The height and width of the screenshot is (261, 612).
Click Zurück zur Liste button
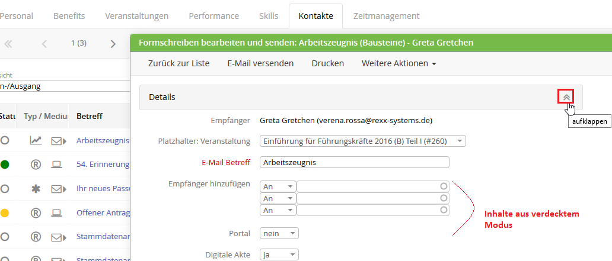click(x=179, y=63)
